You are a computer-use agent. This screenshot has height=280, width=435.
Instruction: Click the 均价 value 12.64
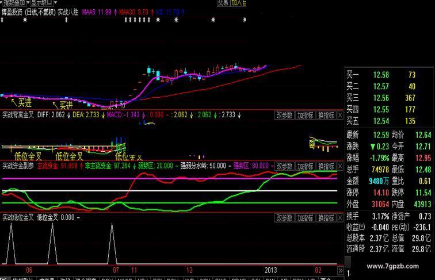click(423, 135)
